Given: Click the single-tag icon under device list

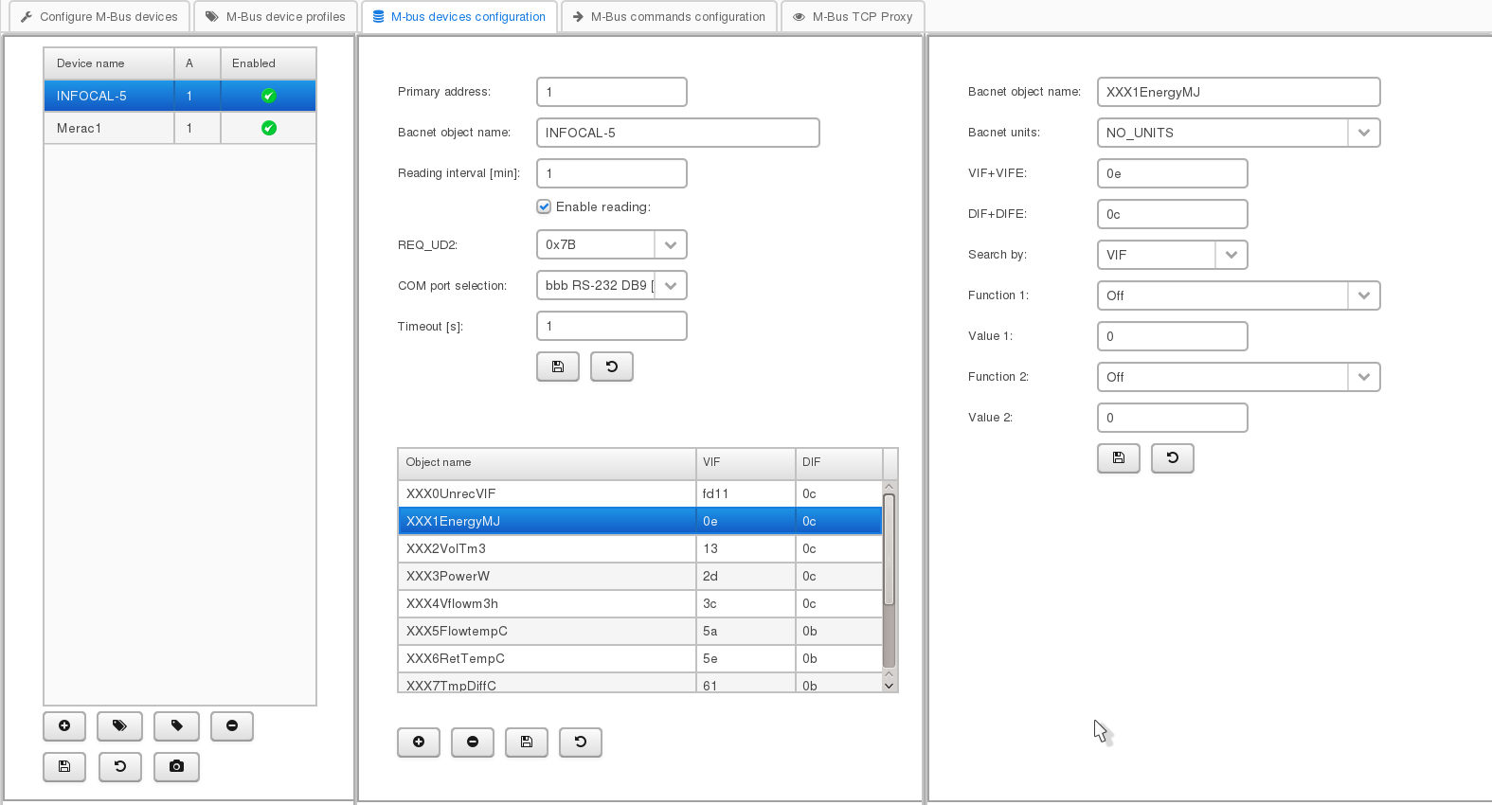Looking at the screenshot, I should (x=176, y=726).
